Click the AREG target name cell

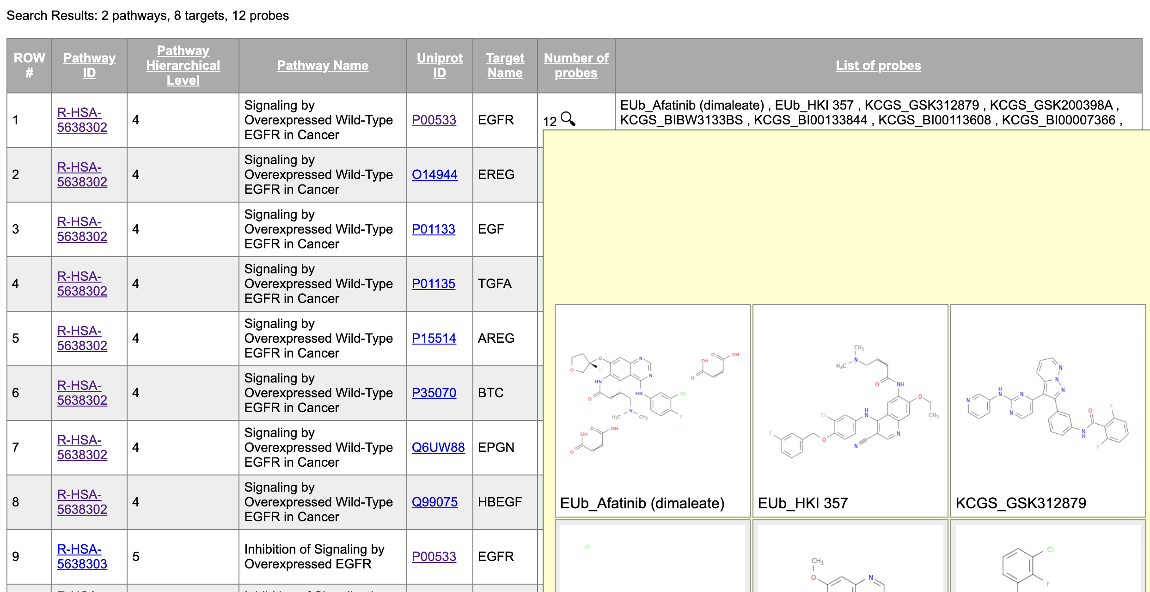pyautogui.click(x=505, y=338)
